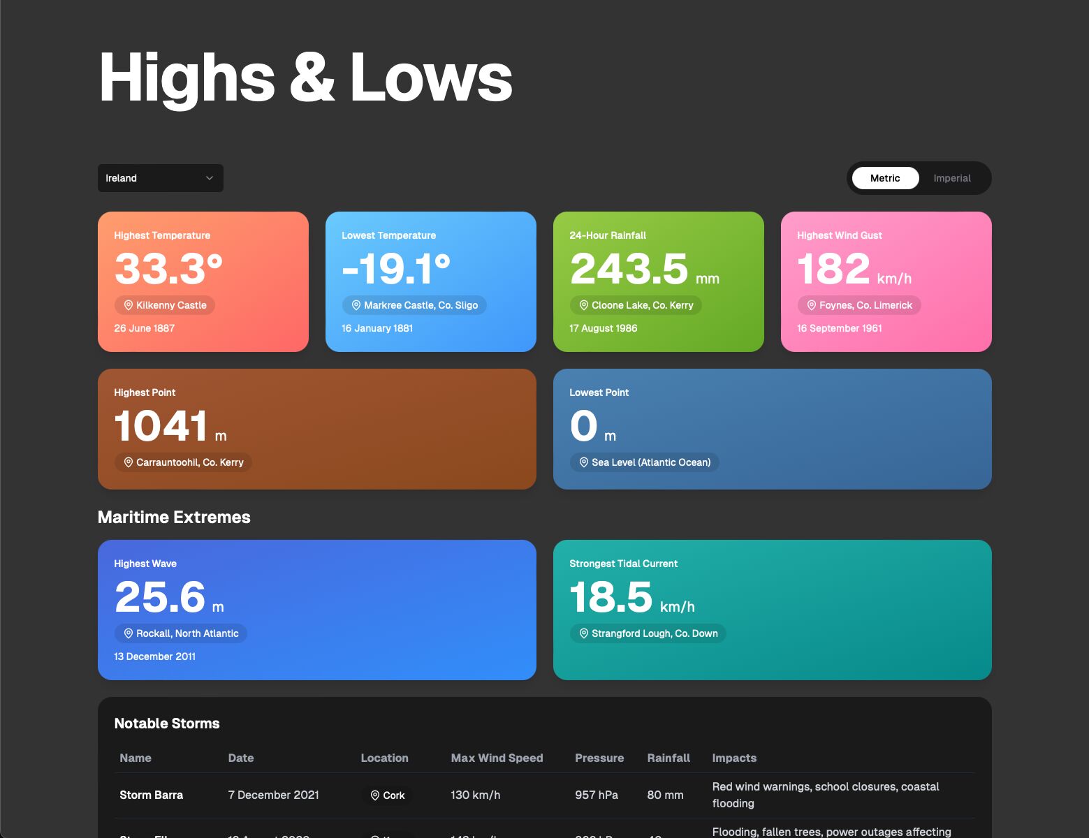The image size is (1089, 838).
Task: Click the Pressure column header
Action: 599,758
